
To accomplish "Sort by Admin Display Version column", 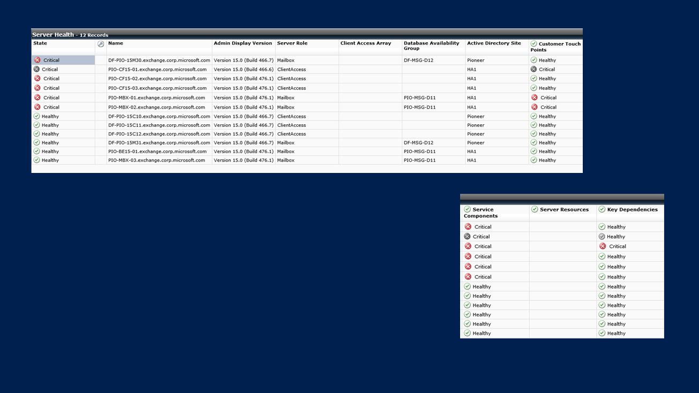I will coord(243,43).
